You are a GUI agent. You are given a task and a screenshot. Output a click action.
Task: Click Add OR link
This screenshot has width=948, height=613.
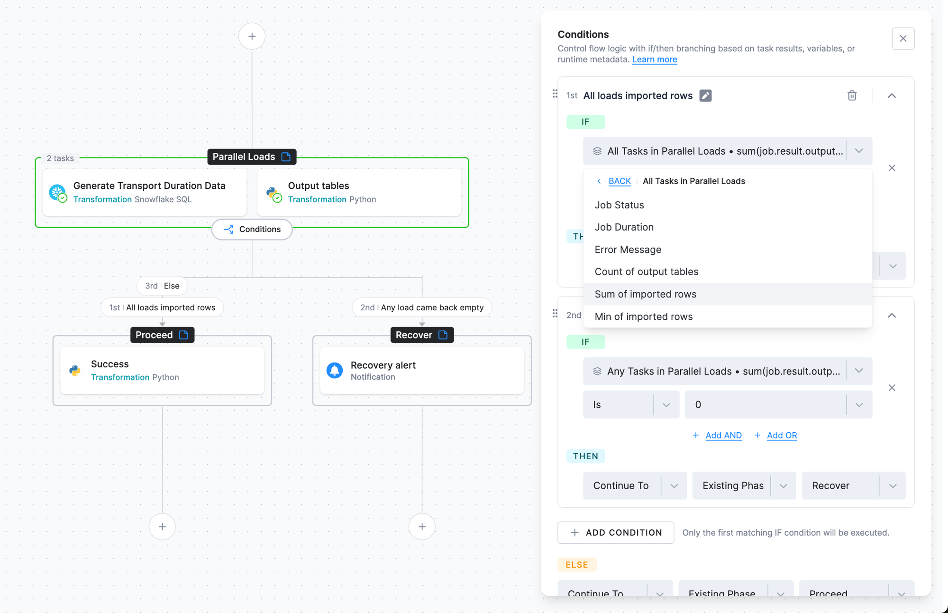(782, 436)
